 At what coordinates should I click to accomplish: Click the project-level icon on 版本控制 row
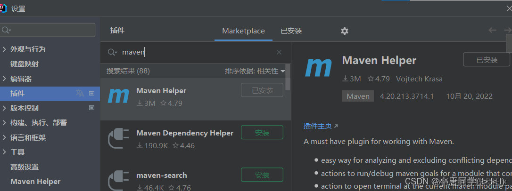(x=92, y=108)
